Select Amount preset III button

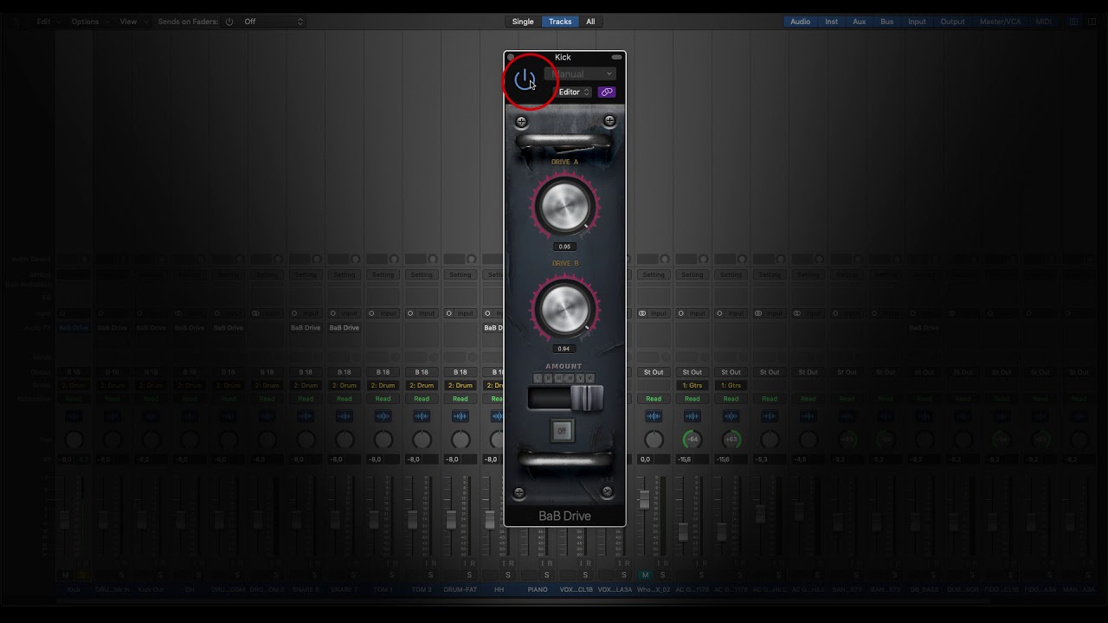(559, 378)
